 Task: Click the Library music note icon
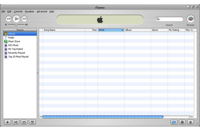click(6, 34)
